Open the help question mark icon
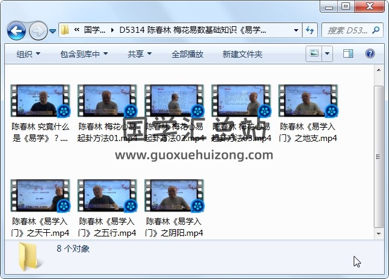Screen dimensions: 389x279 [370, 54]
